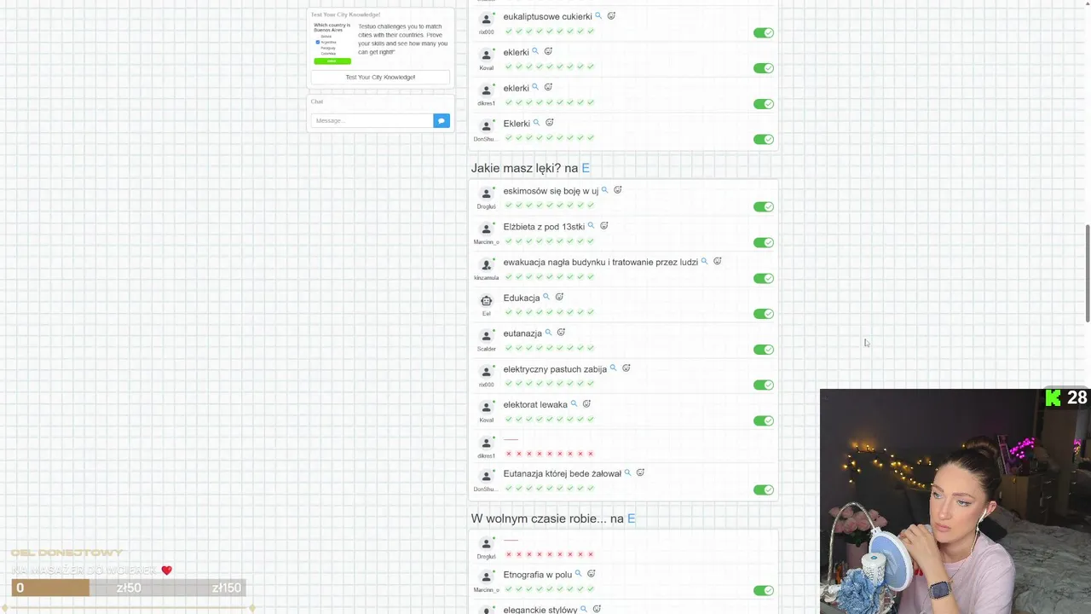Toggle the 'elektryczny pastuch zabija' switch
The width and height of the screenshot is (1091, 614).
click(763, 385)
